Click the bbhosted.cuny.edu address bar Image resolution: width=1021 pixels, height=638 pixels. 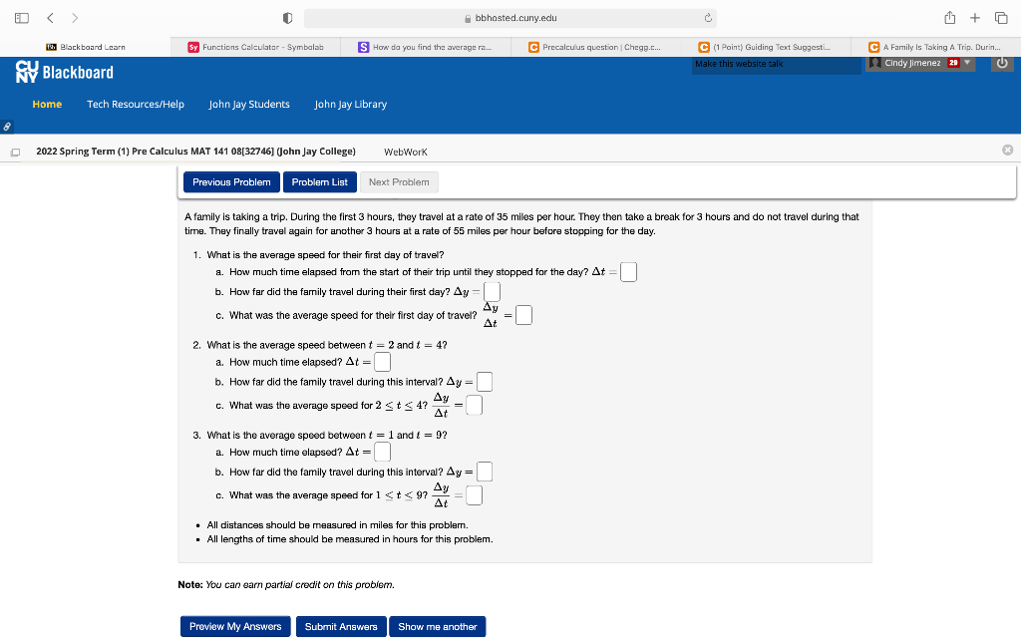pos(510,18)
